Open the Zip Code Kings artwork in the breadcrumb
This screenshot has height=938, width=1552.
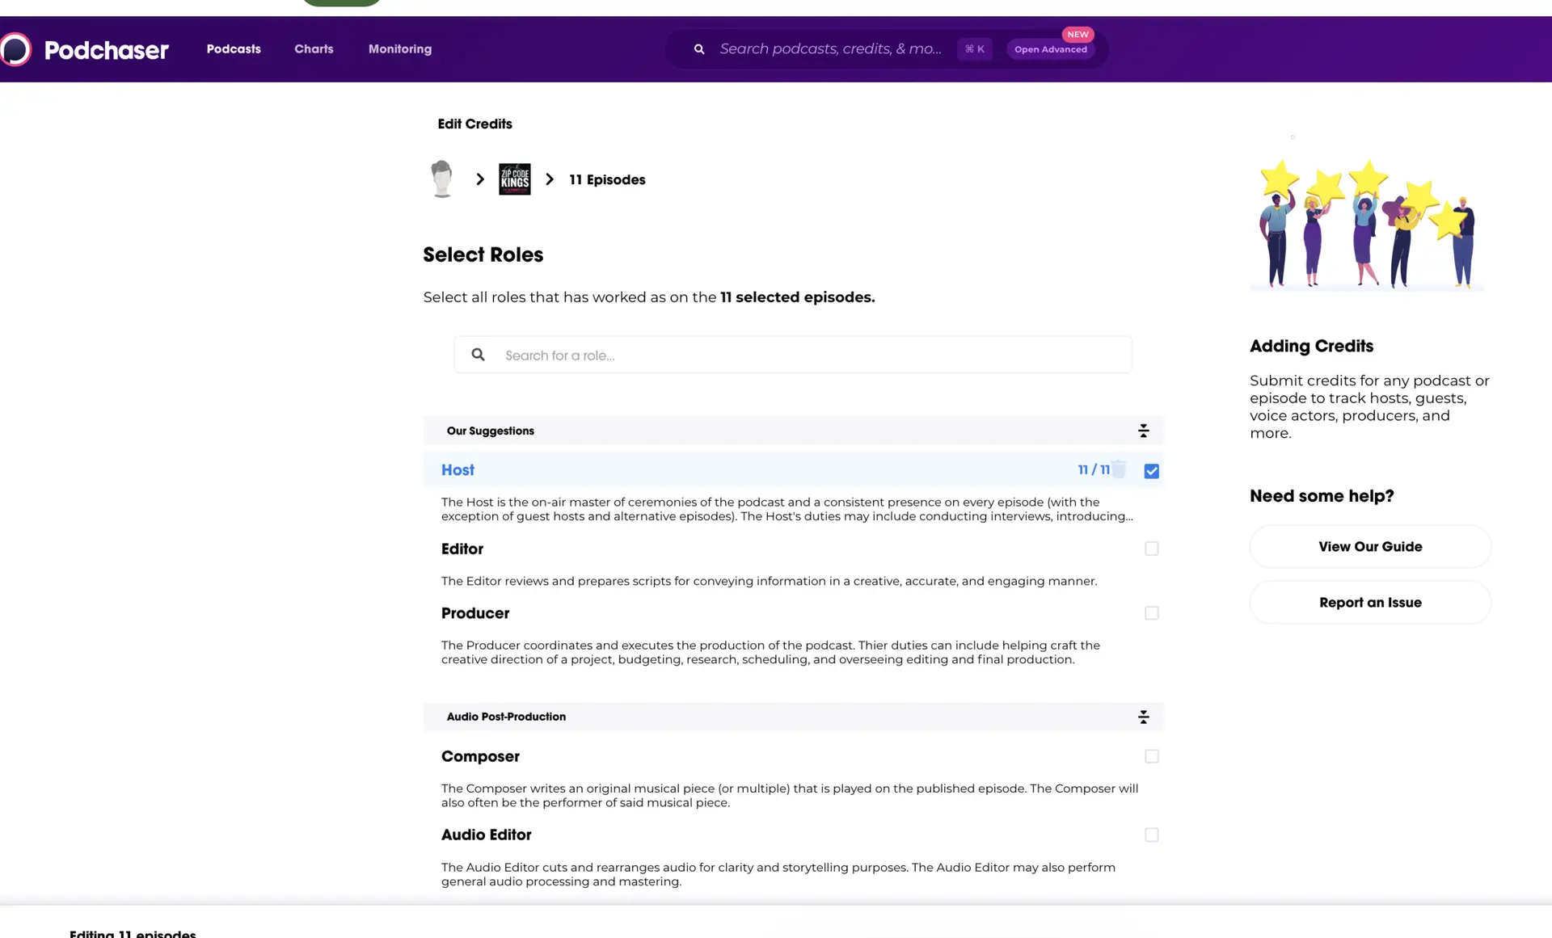514,179
